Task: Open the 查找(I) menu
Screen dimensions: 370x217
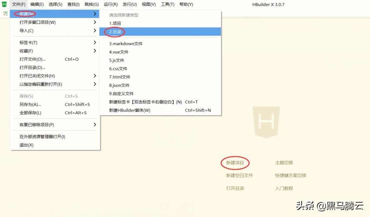Action: click(73, 4)
